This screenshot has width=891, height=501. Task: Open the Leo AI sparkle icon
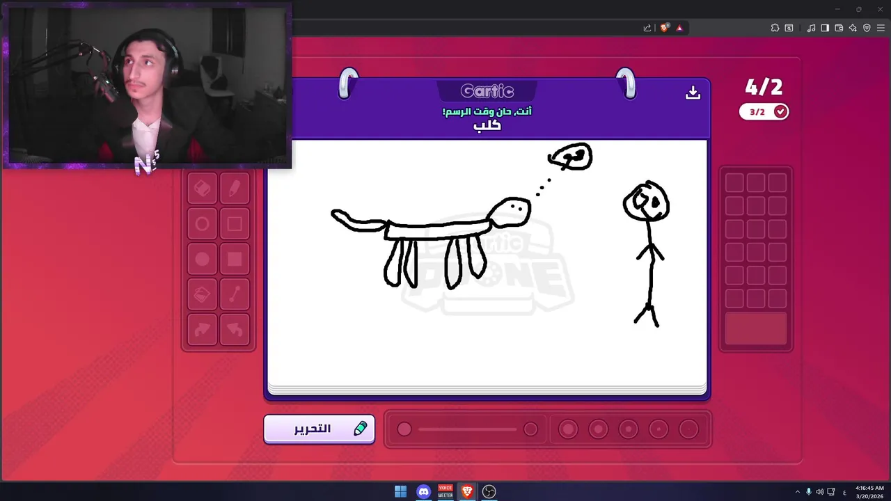pyautogui.click(x=853, y=28)
